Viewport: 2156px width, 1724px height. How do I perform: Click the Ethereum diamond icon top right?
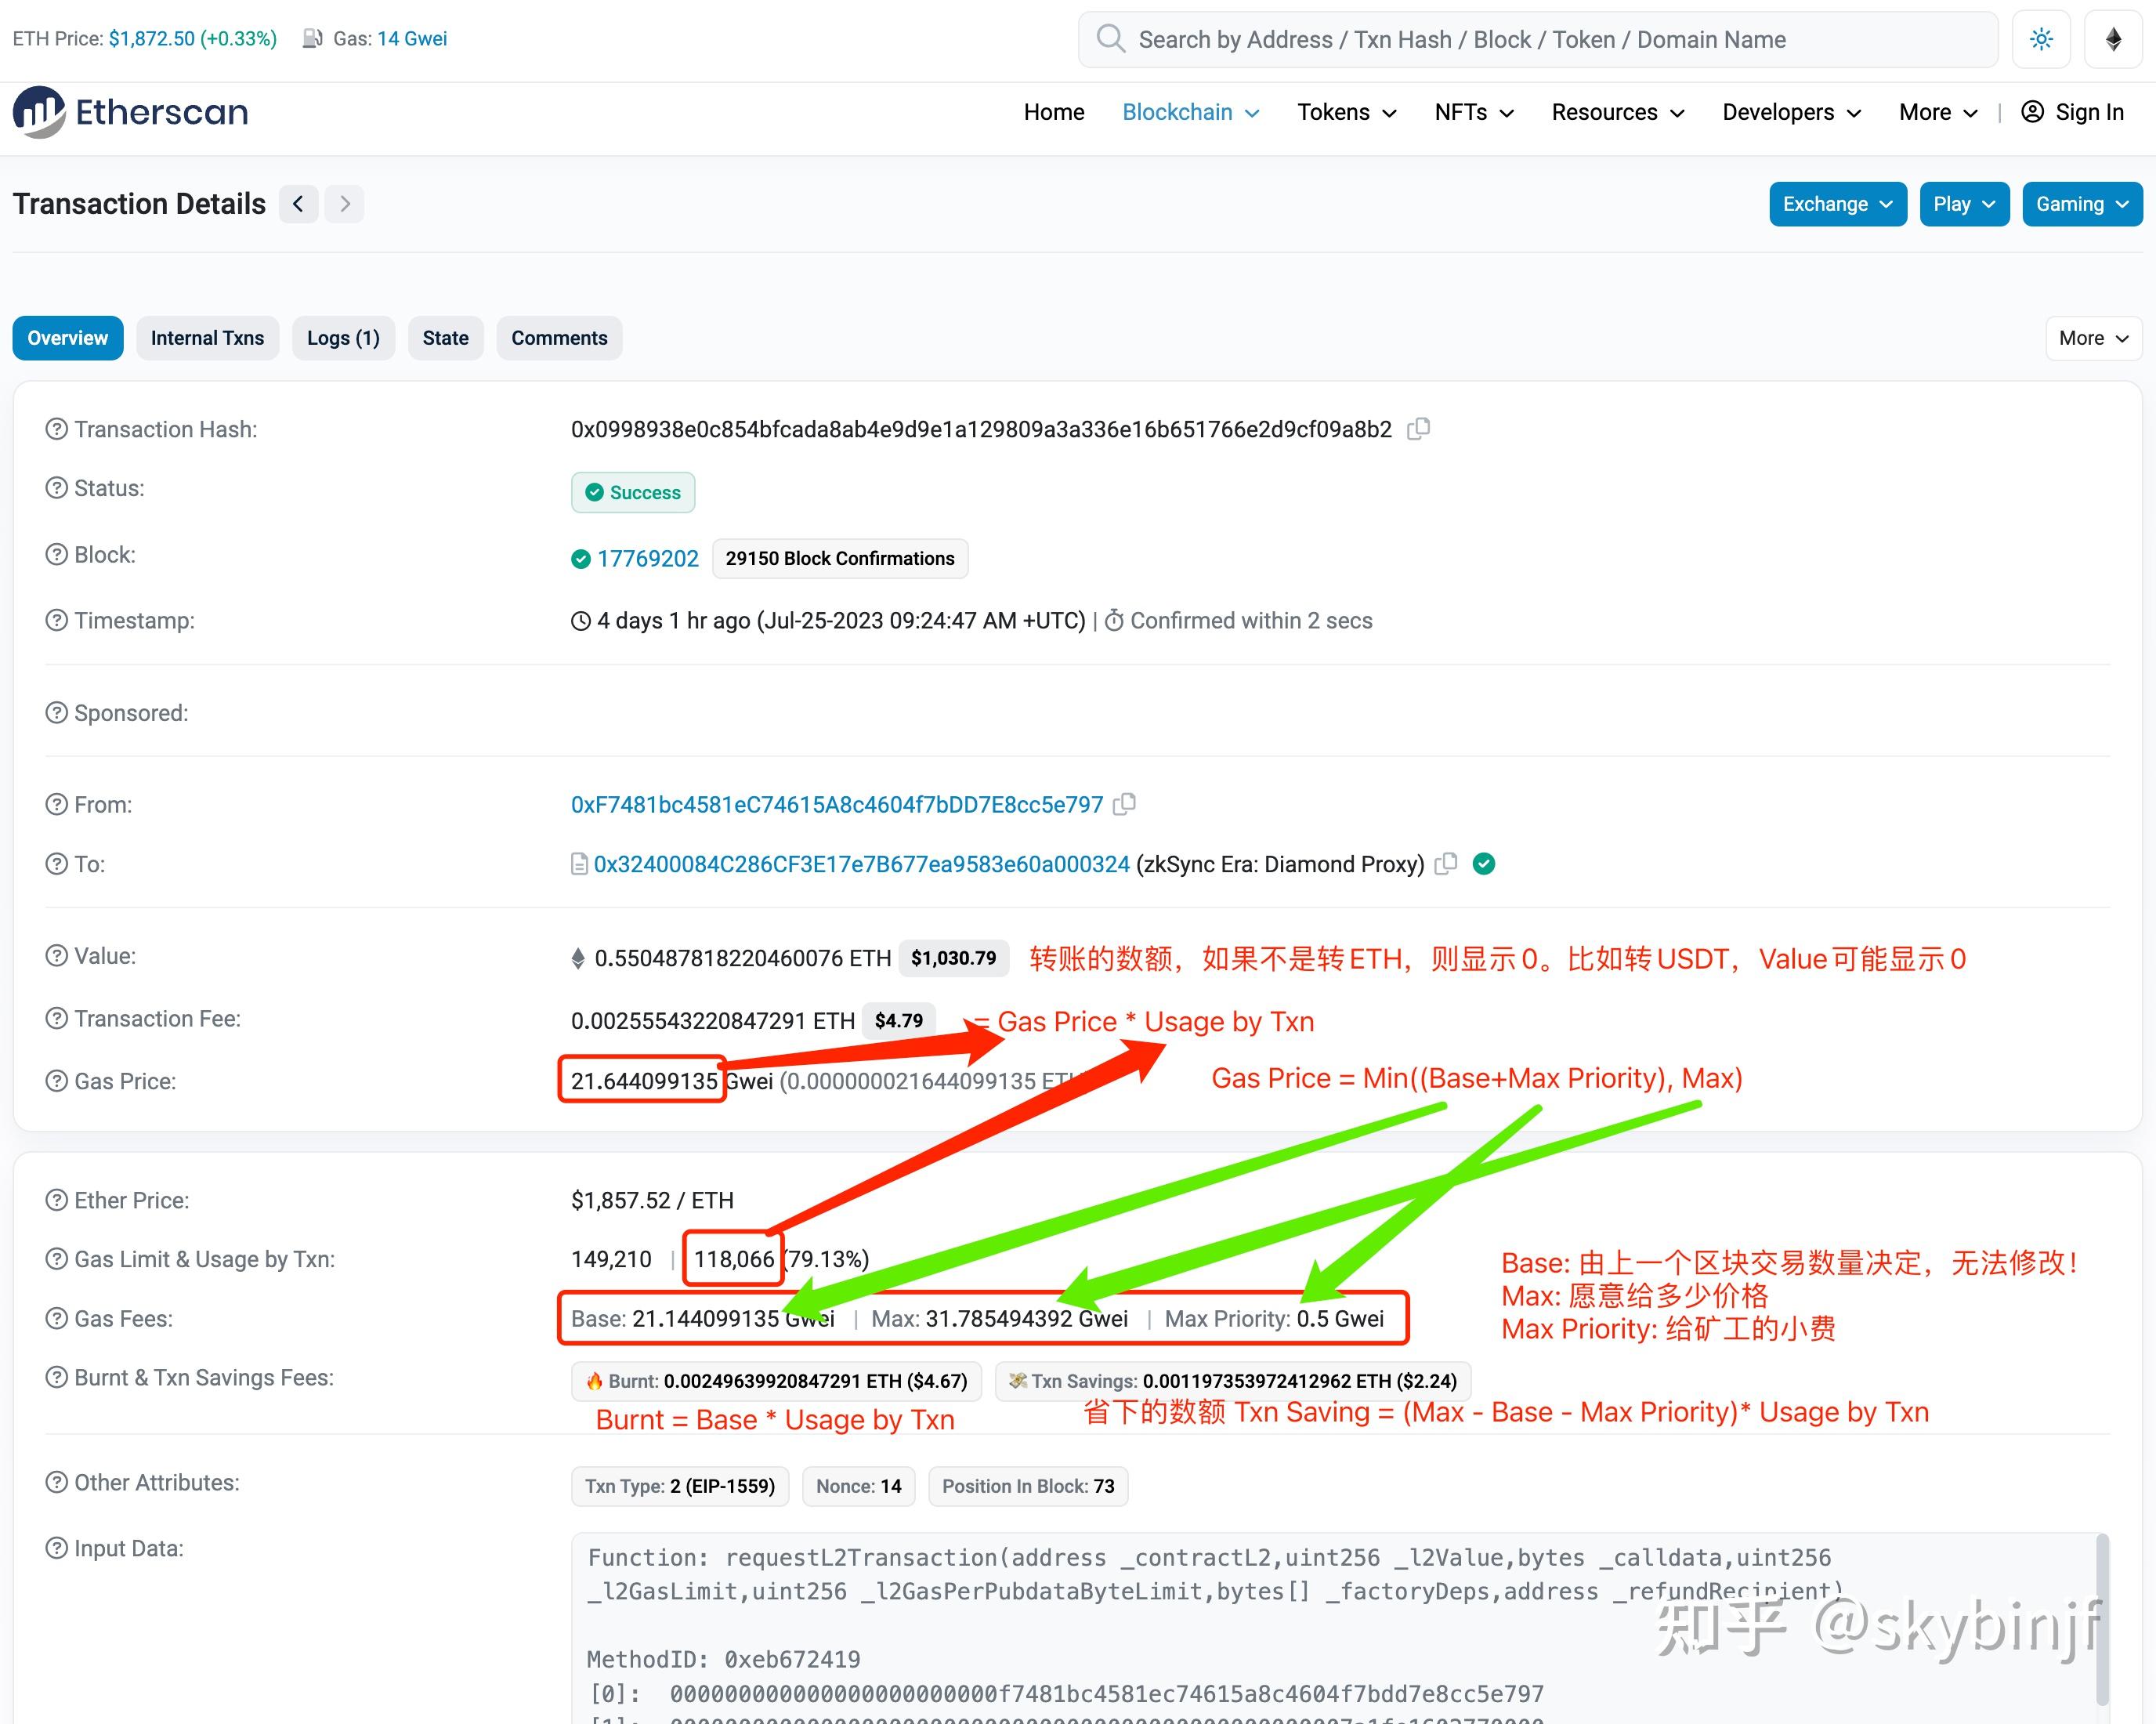click(2112, 38)
